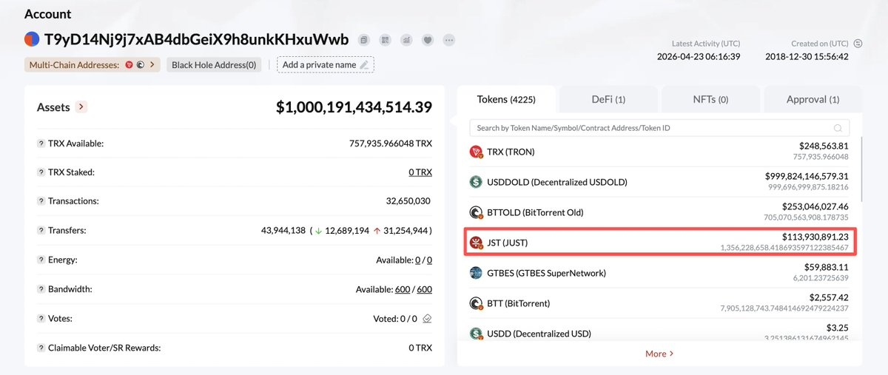Click the 0 TRX staked link
The image size is (888, 375).
click(420, 172)
